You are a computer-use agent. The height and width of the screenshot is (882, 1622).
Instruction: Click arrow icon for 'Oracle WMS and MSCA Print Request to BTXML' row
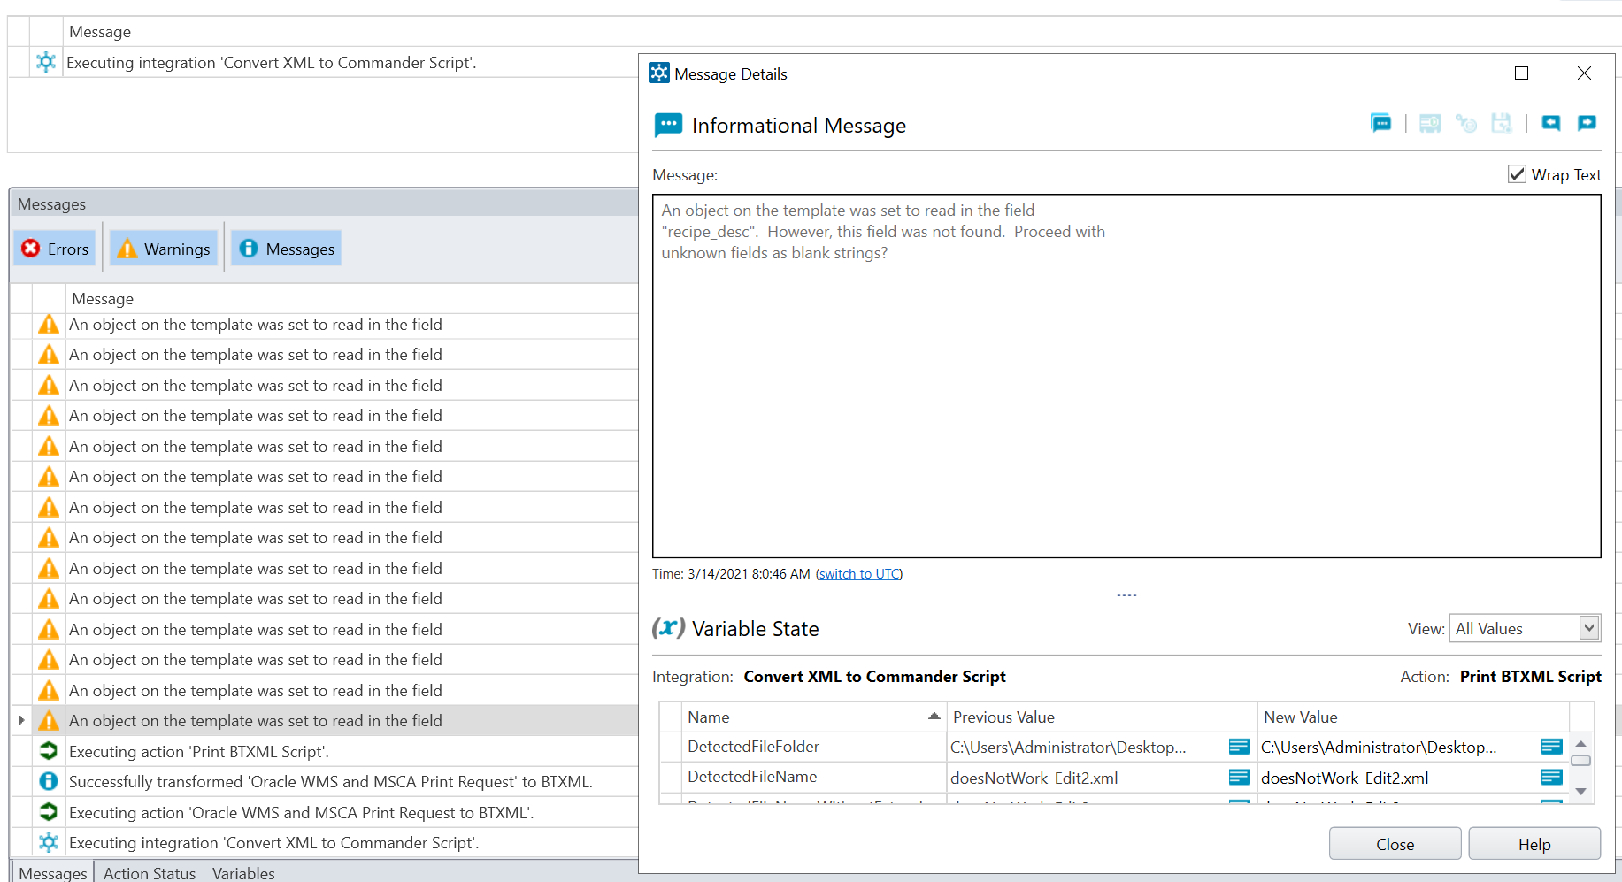click(x=49, y=811)
